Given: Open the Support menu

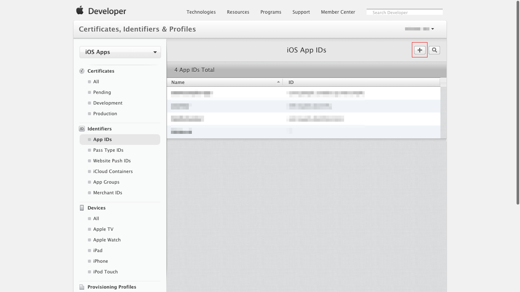Looking at the screenshot, I should click(301, 12).
